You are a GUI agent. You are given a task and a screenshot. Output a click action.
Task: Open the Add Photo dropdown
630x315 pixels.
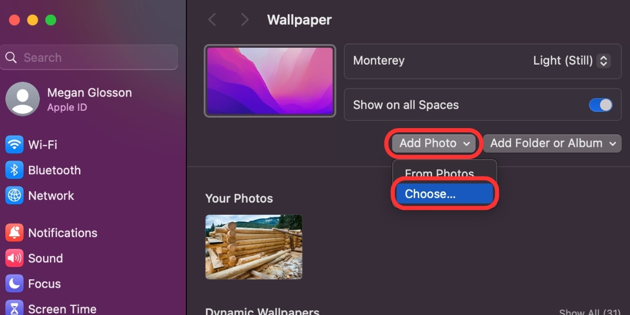[x=433, y=143]
